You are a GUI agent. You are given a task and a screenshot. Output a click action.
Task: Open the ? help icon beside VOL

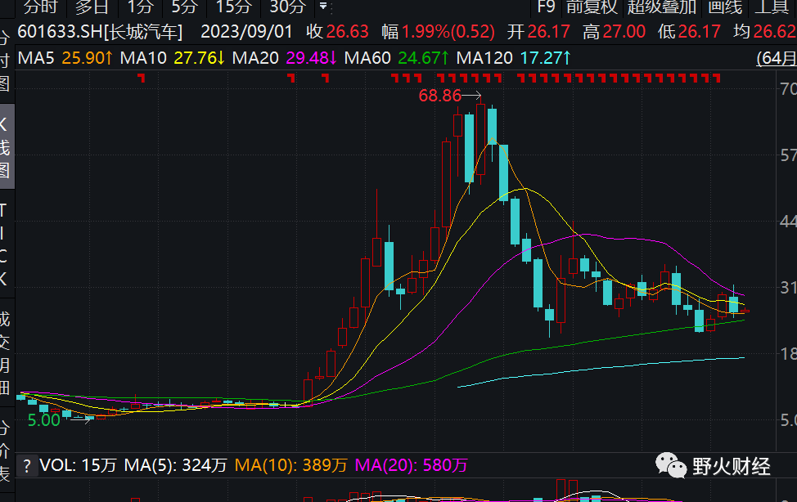(27, 465)
